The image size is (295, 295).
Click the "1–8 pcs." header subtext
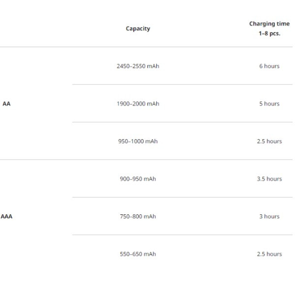pyautogui.click(x=269, y=33)
